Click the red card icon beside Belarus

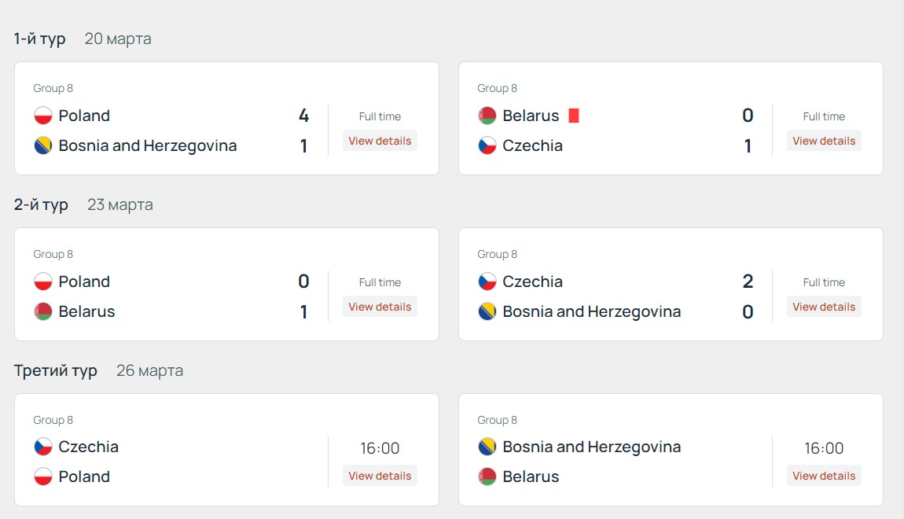[x=574, y=116]
